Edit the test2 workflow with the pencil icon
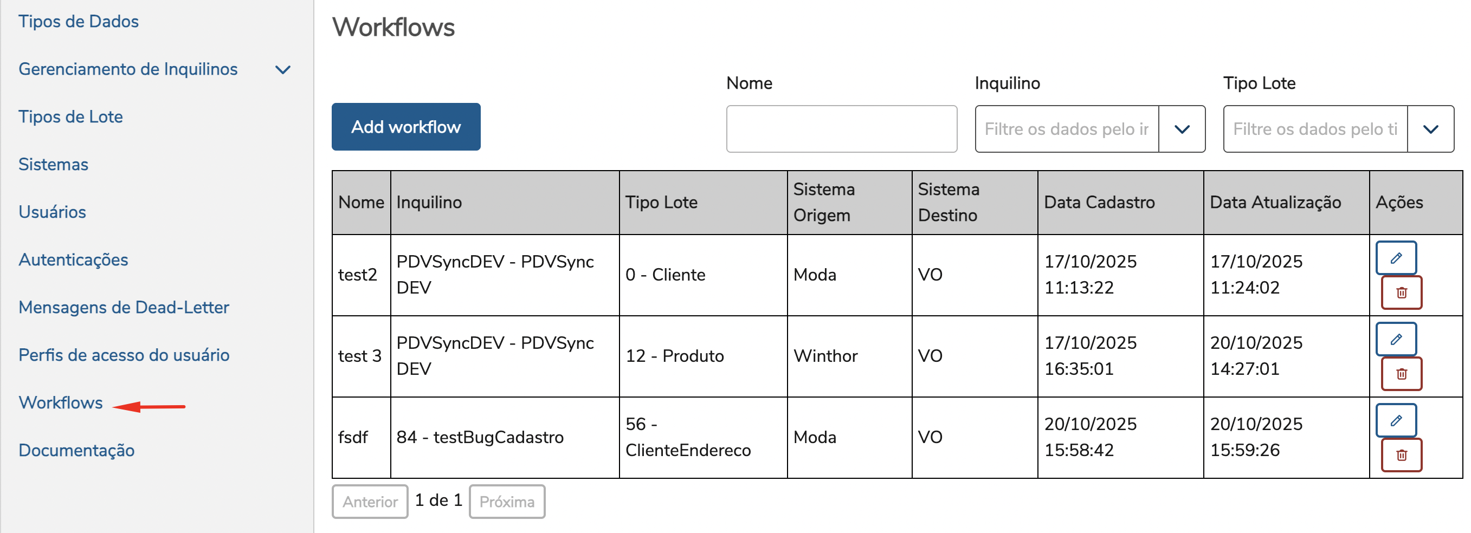The width and height of the screenshot is (1471, 533). point(1395,258)
